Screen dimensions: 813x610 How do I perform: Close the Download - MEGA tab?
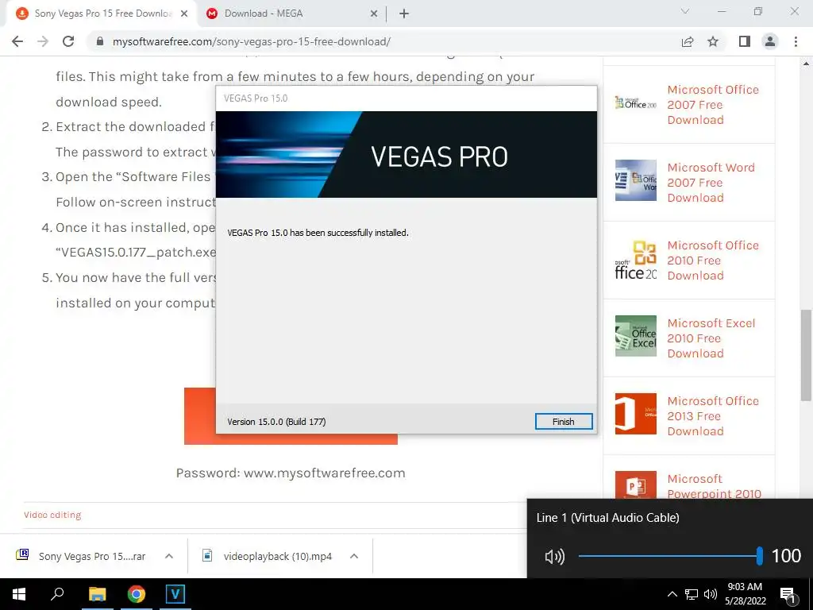(374, 14)
